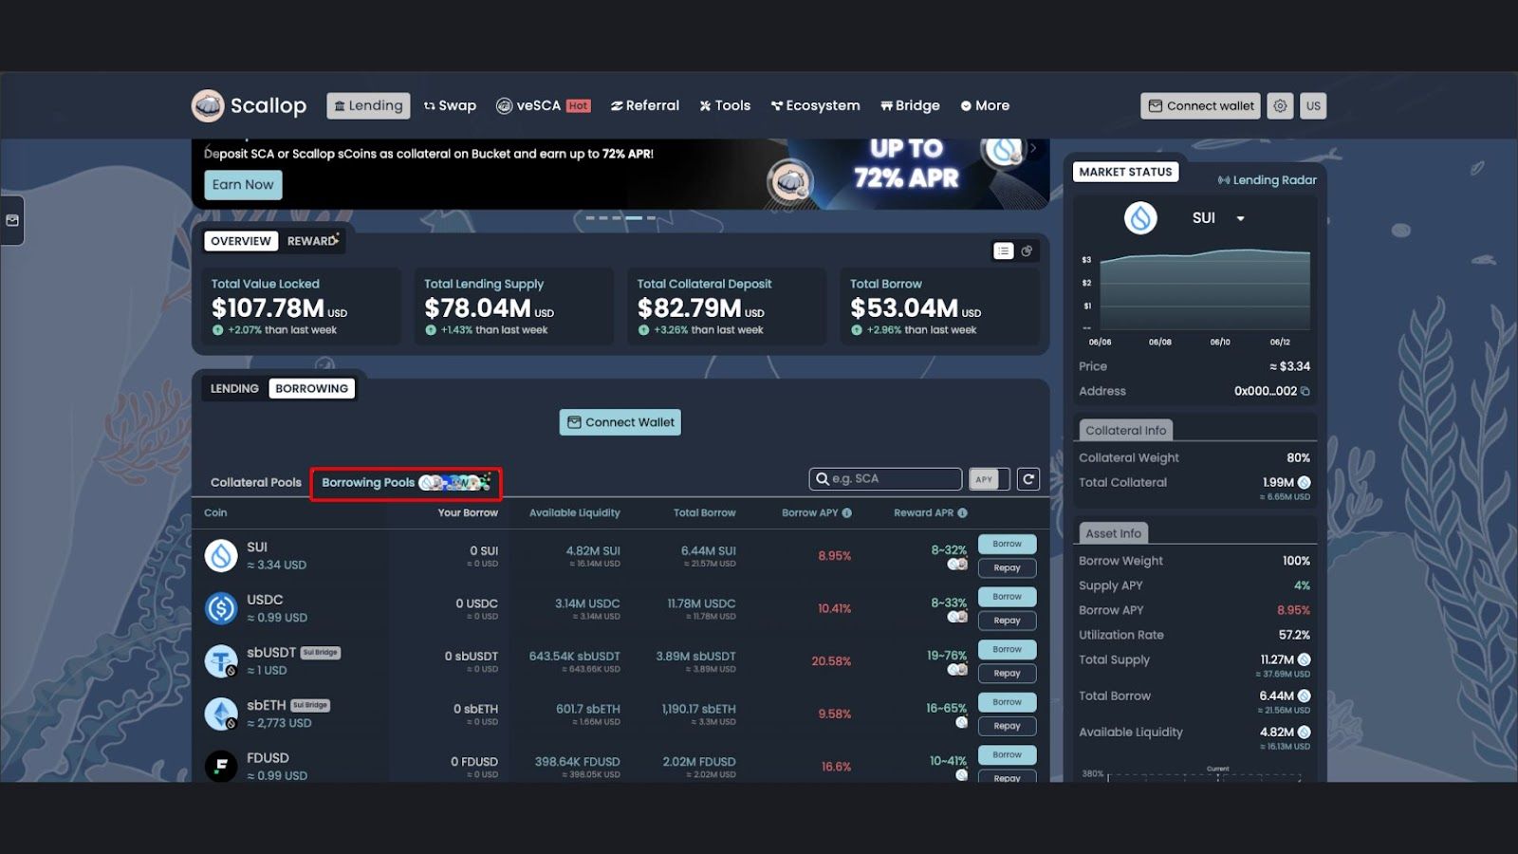Open the Swap menu item

coord(450,105)
